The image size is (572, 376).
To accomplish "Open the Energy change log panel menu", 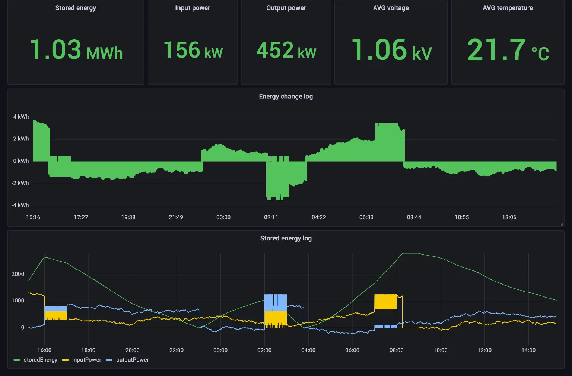I will 285,96.
